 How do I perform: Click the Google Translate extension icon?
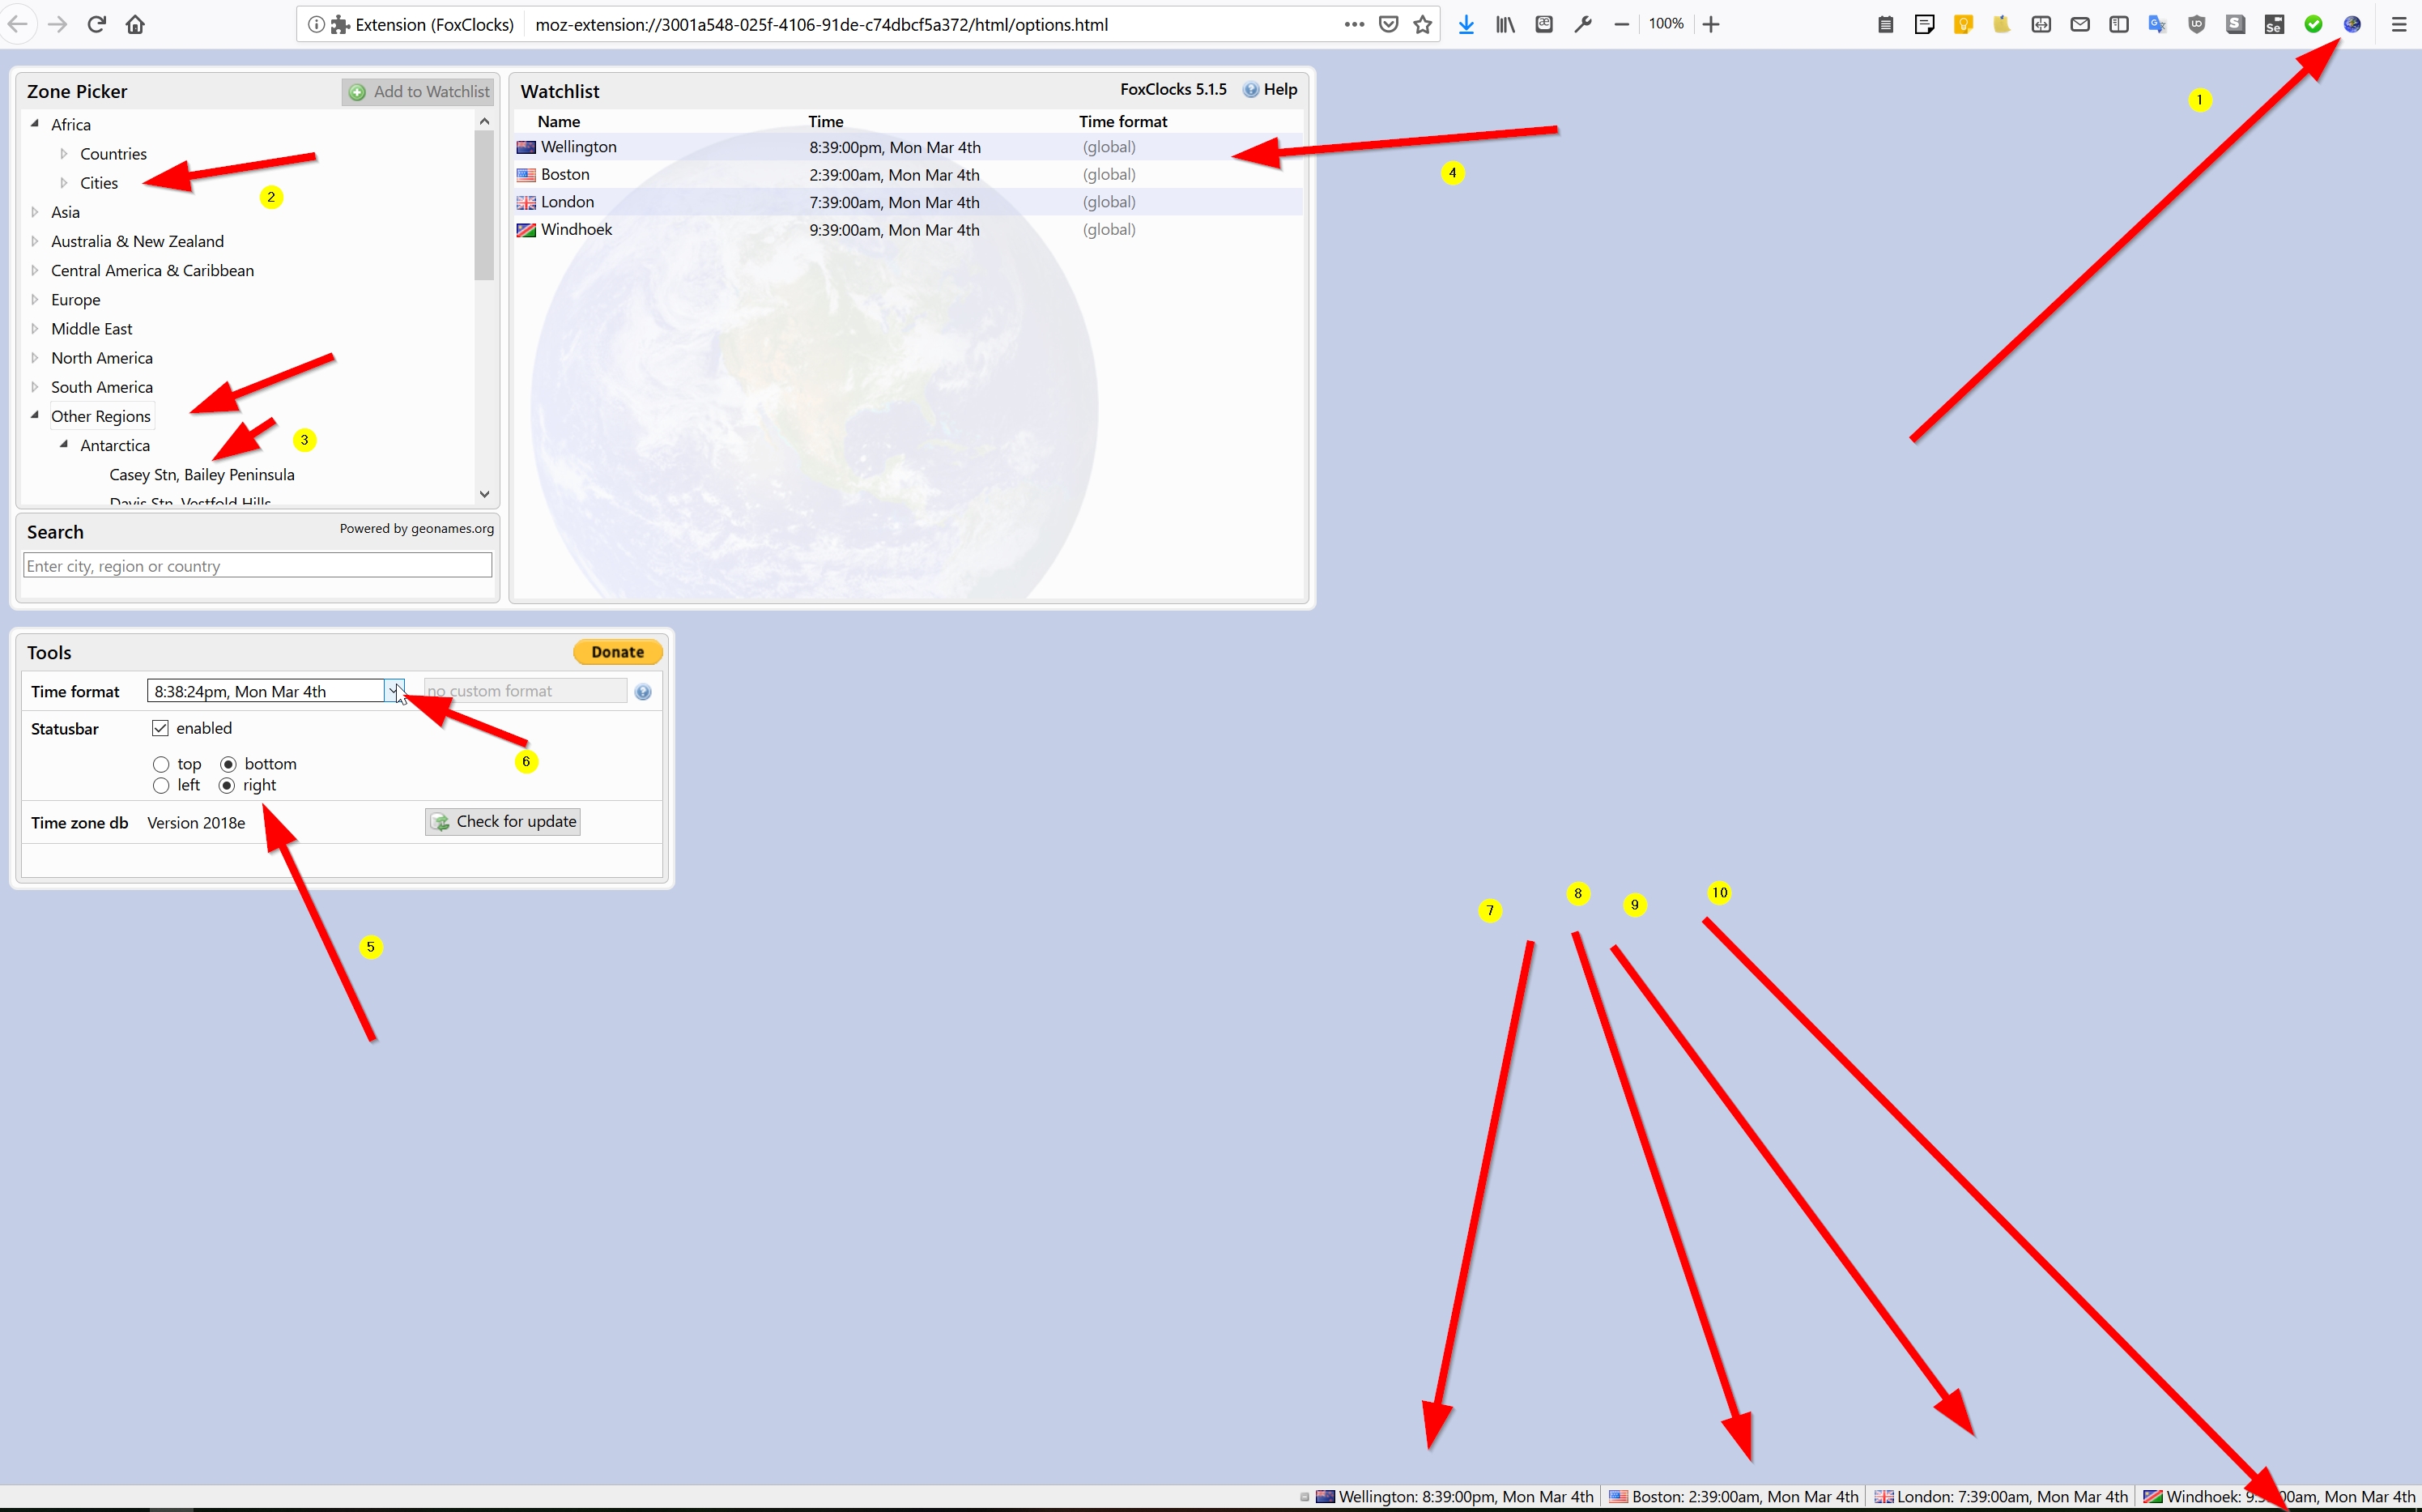2157,25
